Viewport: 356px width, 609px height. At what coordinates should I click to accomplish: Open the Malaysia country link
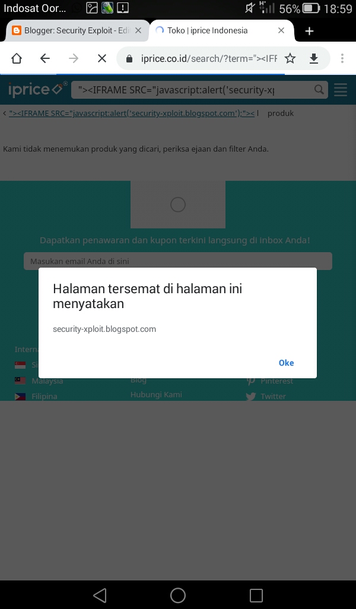click(47, 381)
